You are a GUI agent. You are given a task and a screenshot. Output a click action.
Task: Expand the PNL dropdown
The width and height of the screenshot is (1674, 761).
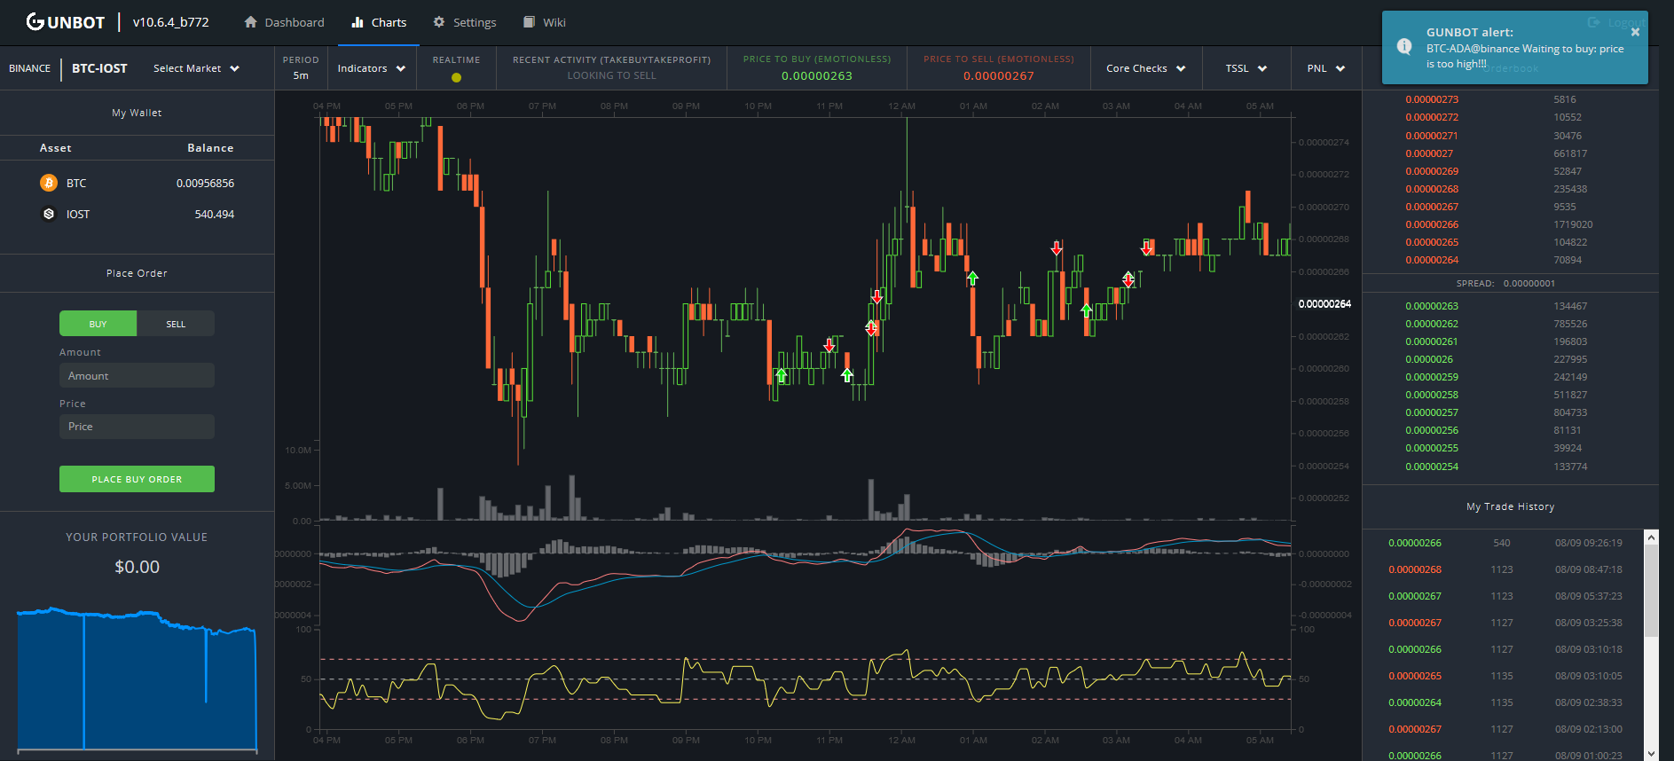coord(1325,68)
